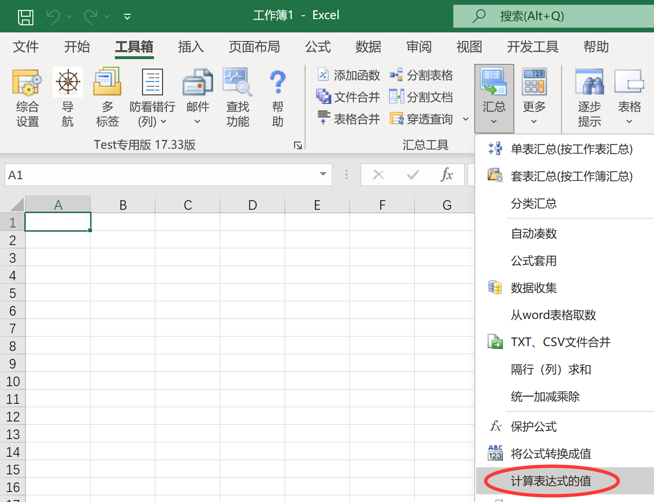This screenshot has height=502, width=654.
Task: Click 添加函数 in the ribbon
Action: pos(348,75)
